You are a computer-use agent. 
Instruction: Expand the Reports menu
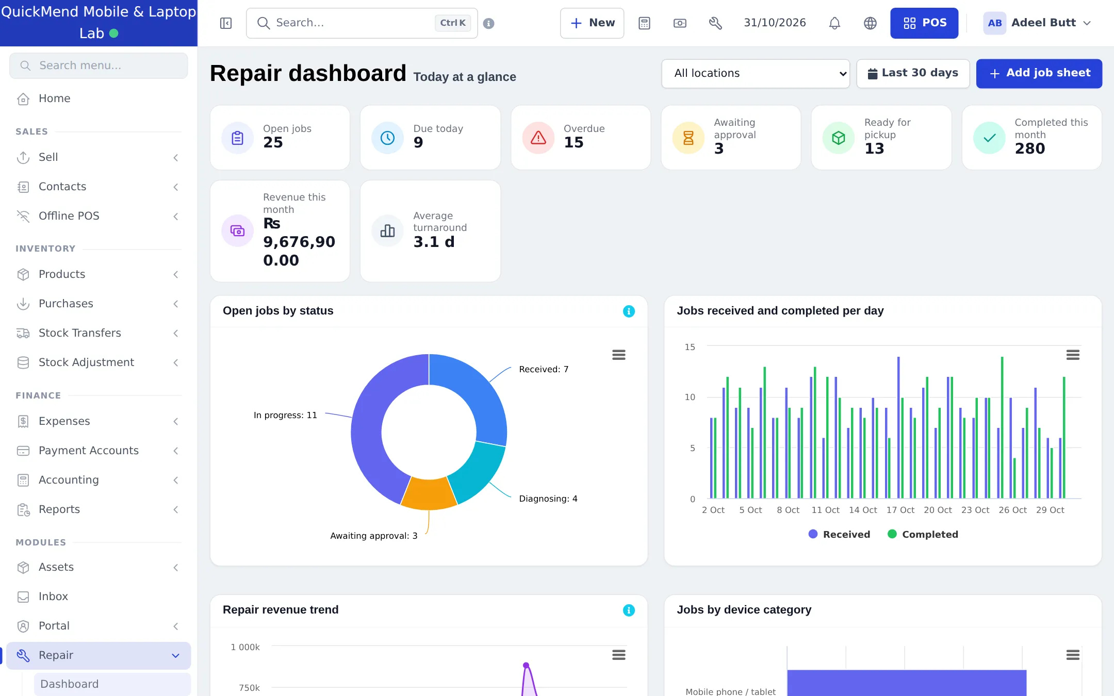click(x=98, y=509)
